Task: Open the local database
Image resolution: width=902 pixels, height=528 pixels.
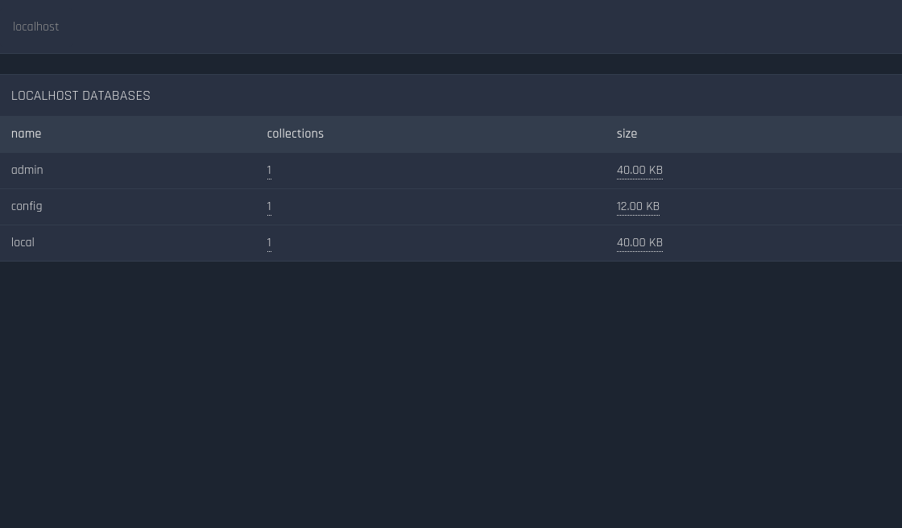Action: click(23, 243)
